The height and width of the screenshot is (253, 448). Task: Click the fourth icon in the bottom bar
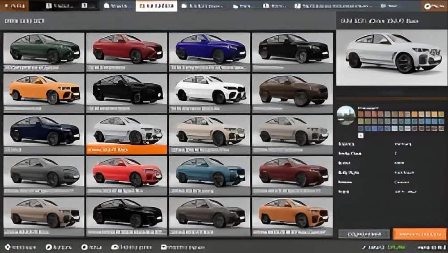coord(115,247)
